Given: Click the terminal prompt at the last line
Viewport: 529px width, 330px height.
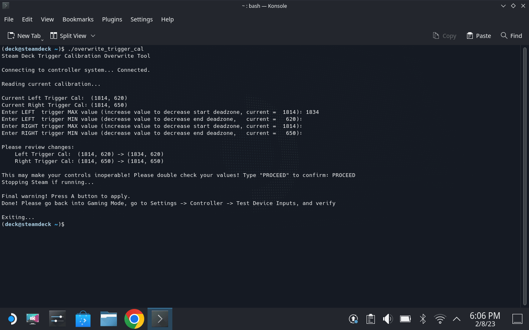Looking at the screenshot, I should 33,224.
